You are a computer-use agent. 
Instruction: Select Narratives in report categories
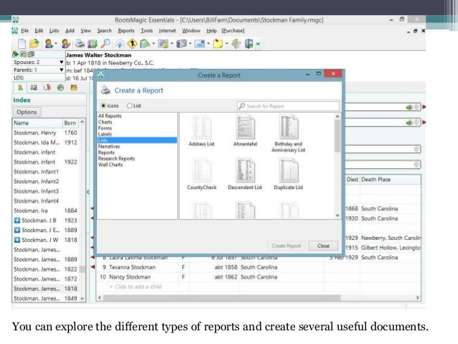109,147
